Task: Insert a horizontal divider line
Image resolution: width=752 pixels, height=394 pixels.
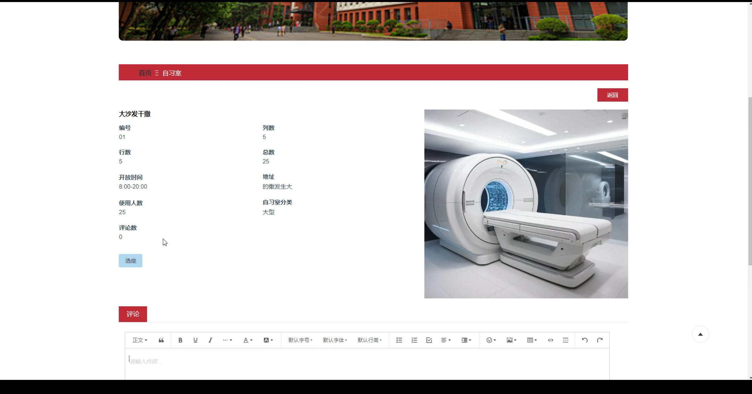Action: pos(565,340)
